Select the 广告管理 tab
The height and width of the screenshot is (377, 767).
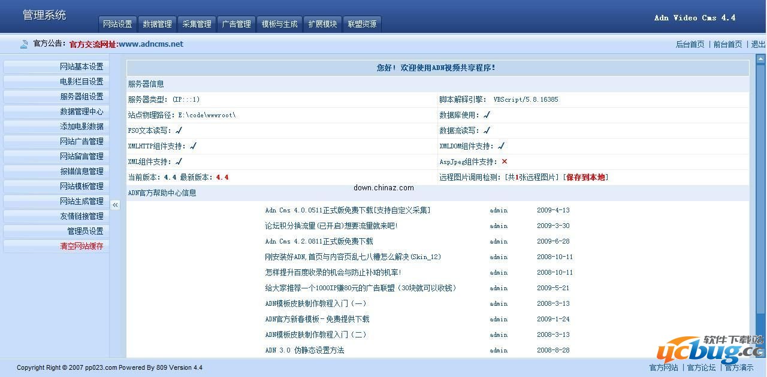[x=236, y=24]
